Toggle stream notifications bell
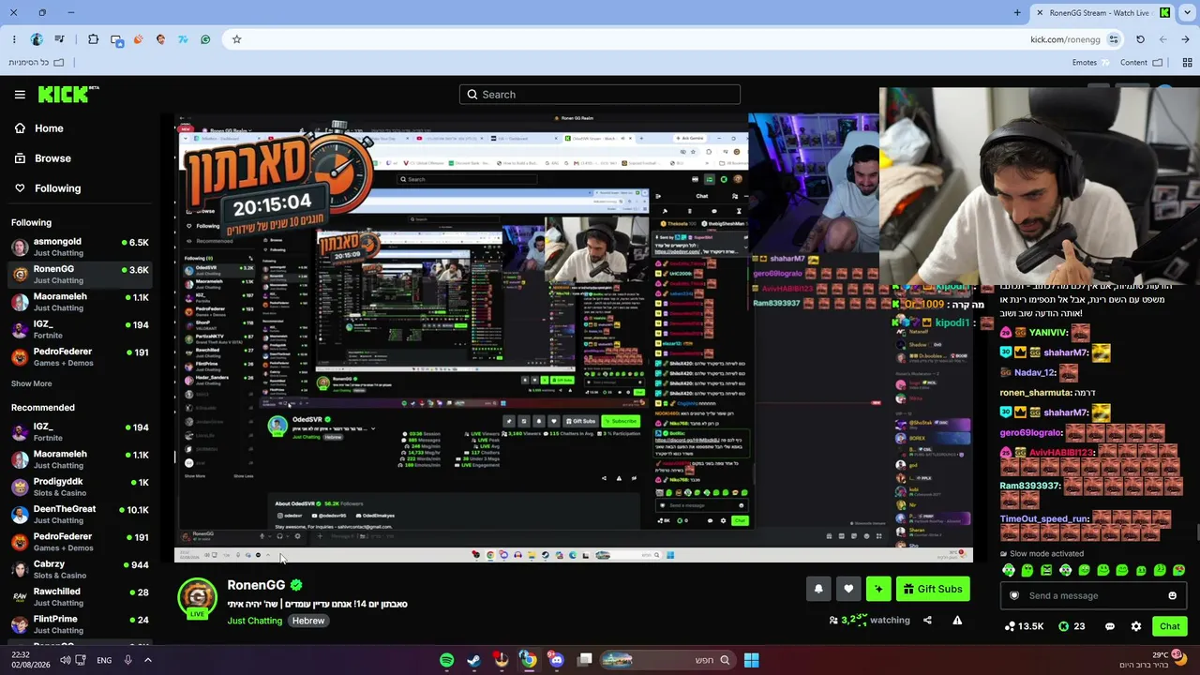This screenshot has height=675, width=1200. point(818,589)
